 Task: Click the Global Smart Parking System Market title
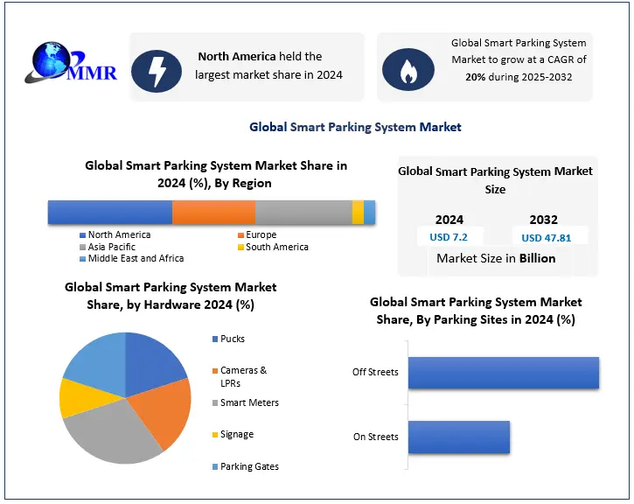coord(355,127)
